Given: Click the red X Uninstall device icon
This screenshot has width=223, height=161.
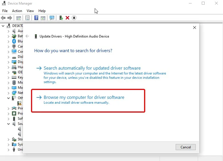Looking at the screenshot, I should pos(67,18).
